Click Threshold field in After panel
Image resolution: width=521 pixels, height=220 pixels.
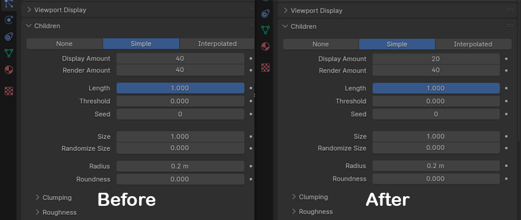click(x=436, y=101)
